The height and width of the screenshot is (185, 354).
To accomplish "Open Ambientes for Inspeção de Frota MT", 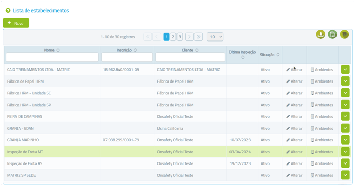I will pos(322,152).
